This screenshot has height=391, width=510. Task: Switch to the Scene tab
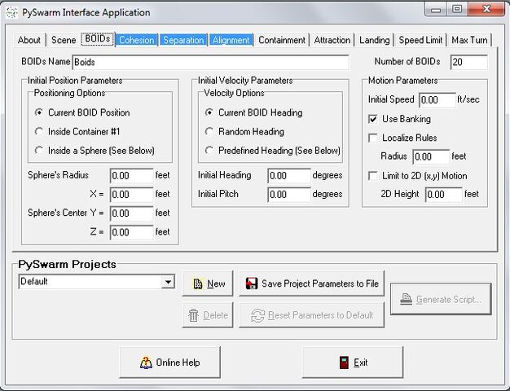[x=64, y=40]
